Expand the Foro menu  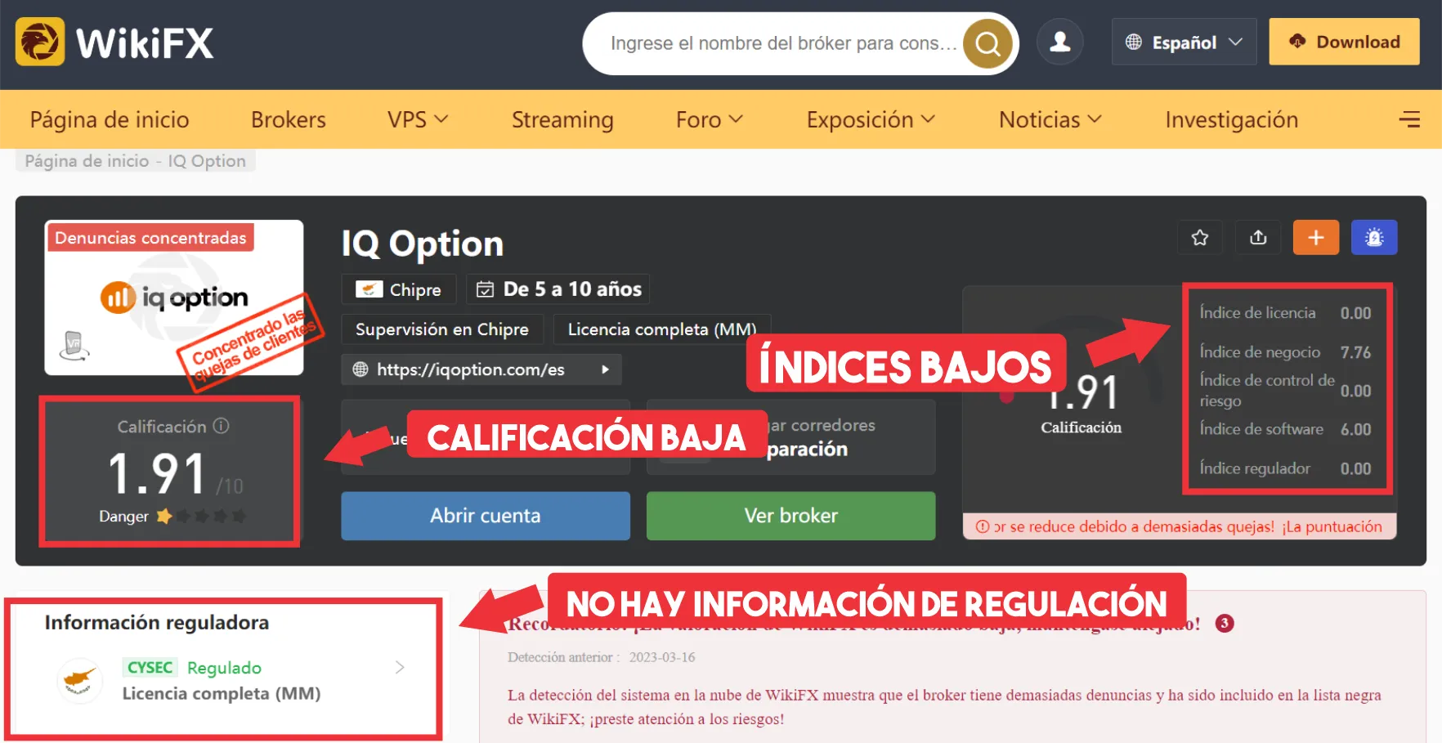[710, 119]
